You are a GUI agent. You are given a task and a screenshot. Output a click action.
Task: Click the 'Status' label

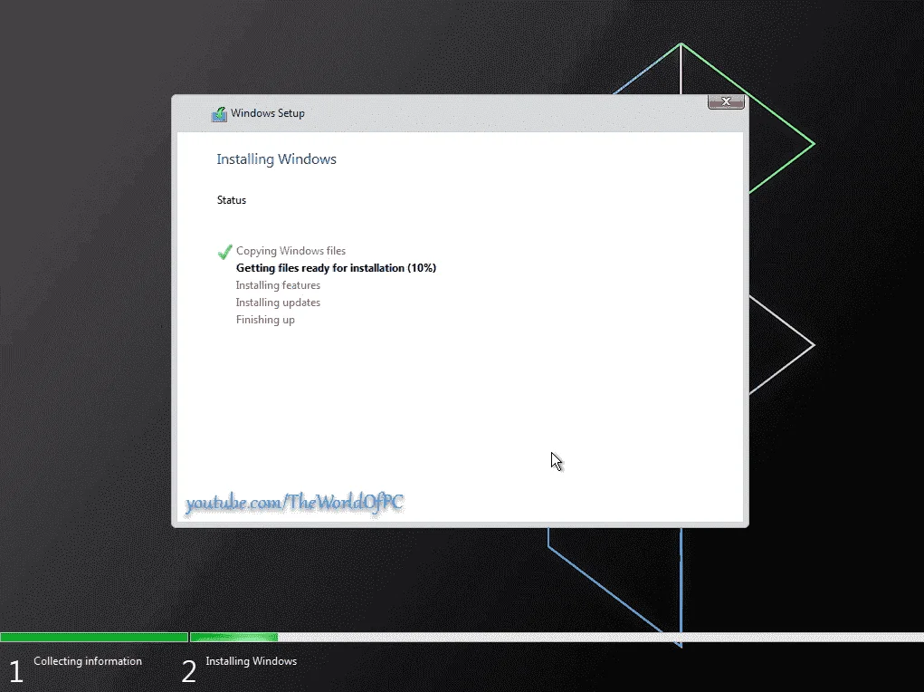pos(232,200)
